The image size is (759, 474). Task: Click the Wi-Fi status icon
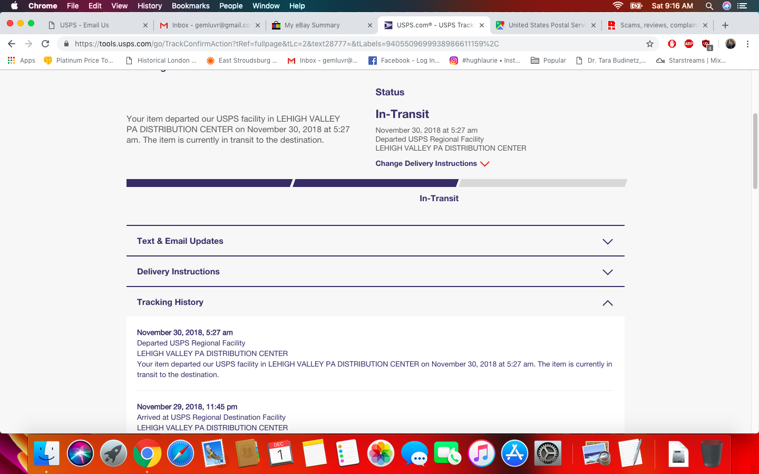tap(618, 6)
